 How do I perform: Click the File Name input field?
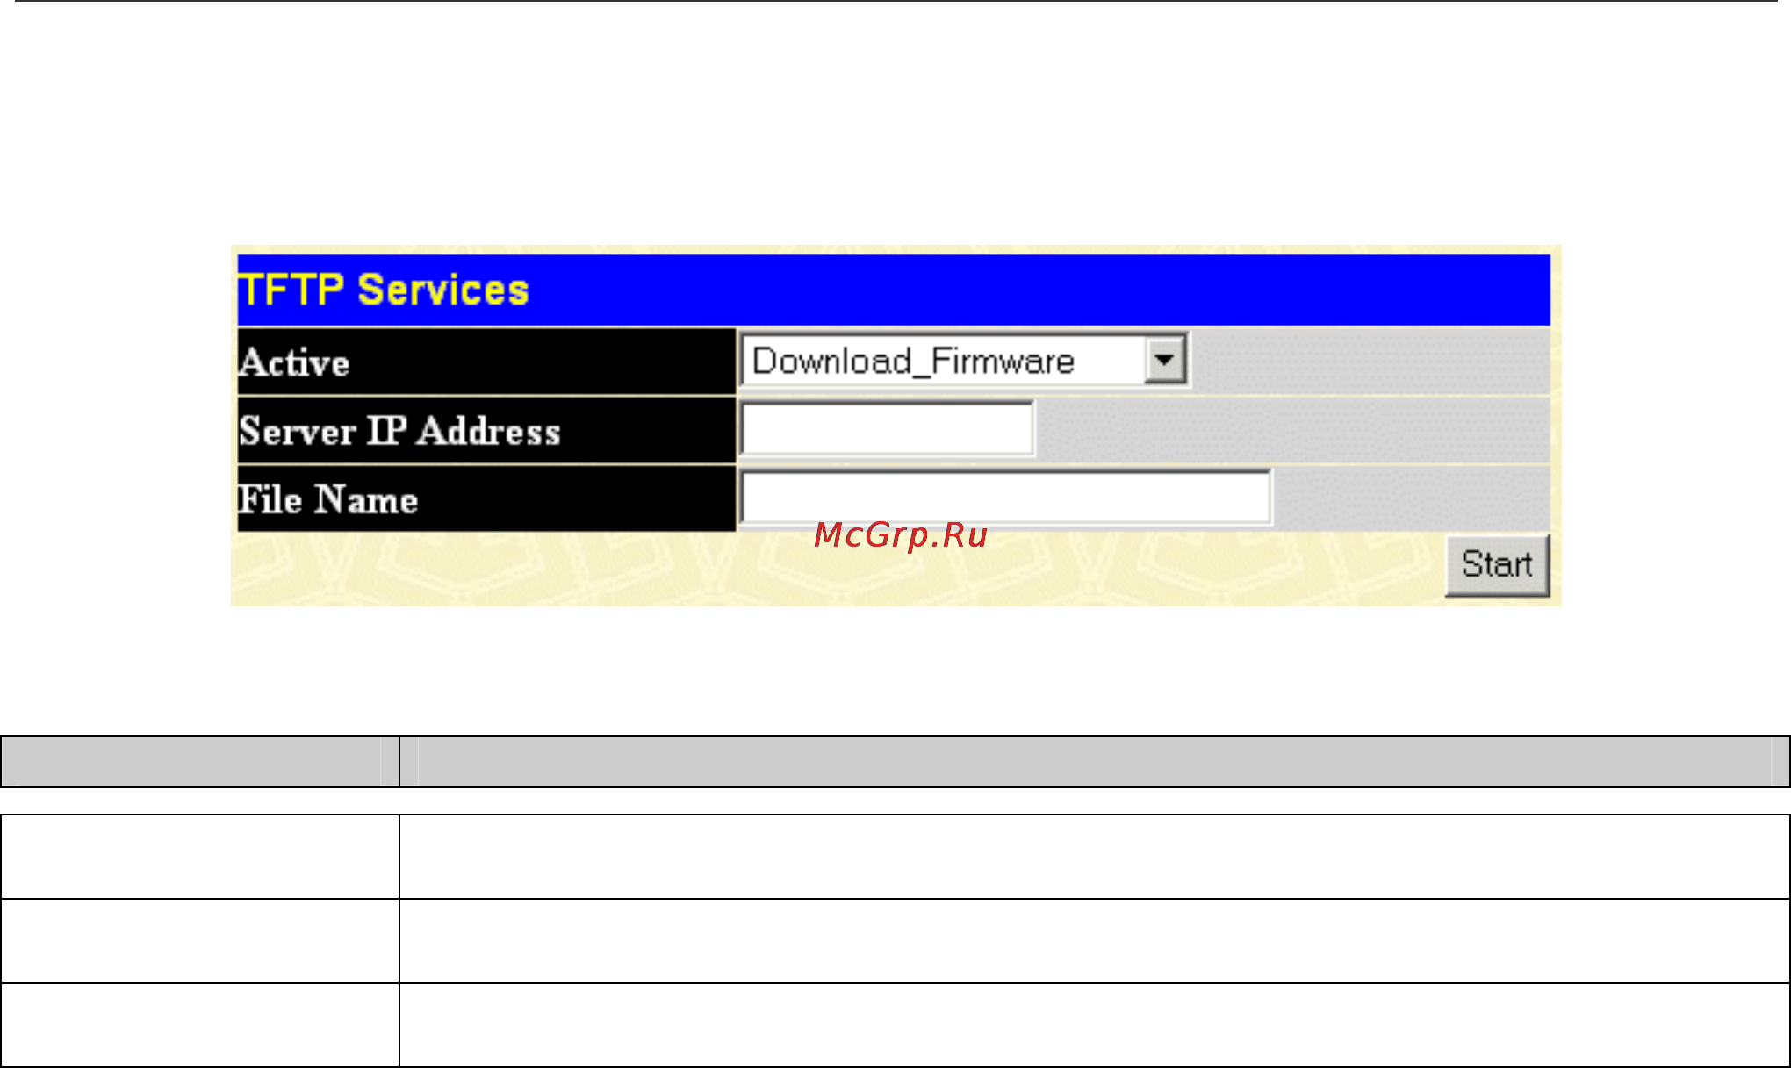(1005, 498)
